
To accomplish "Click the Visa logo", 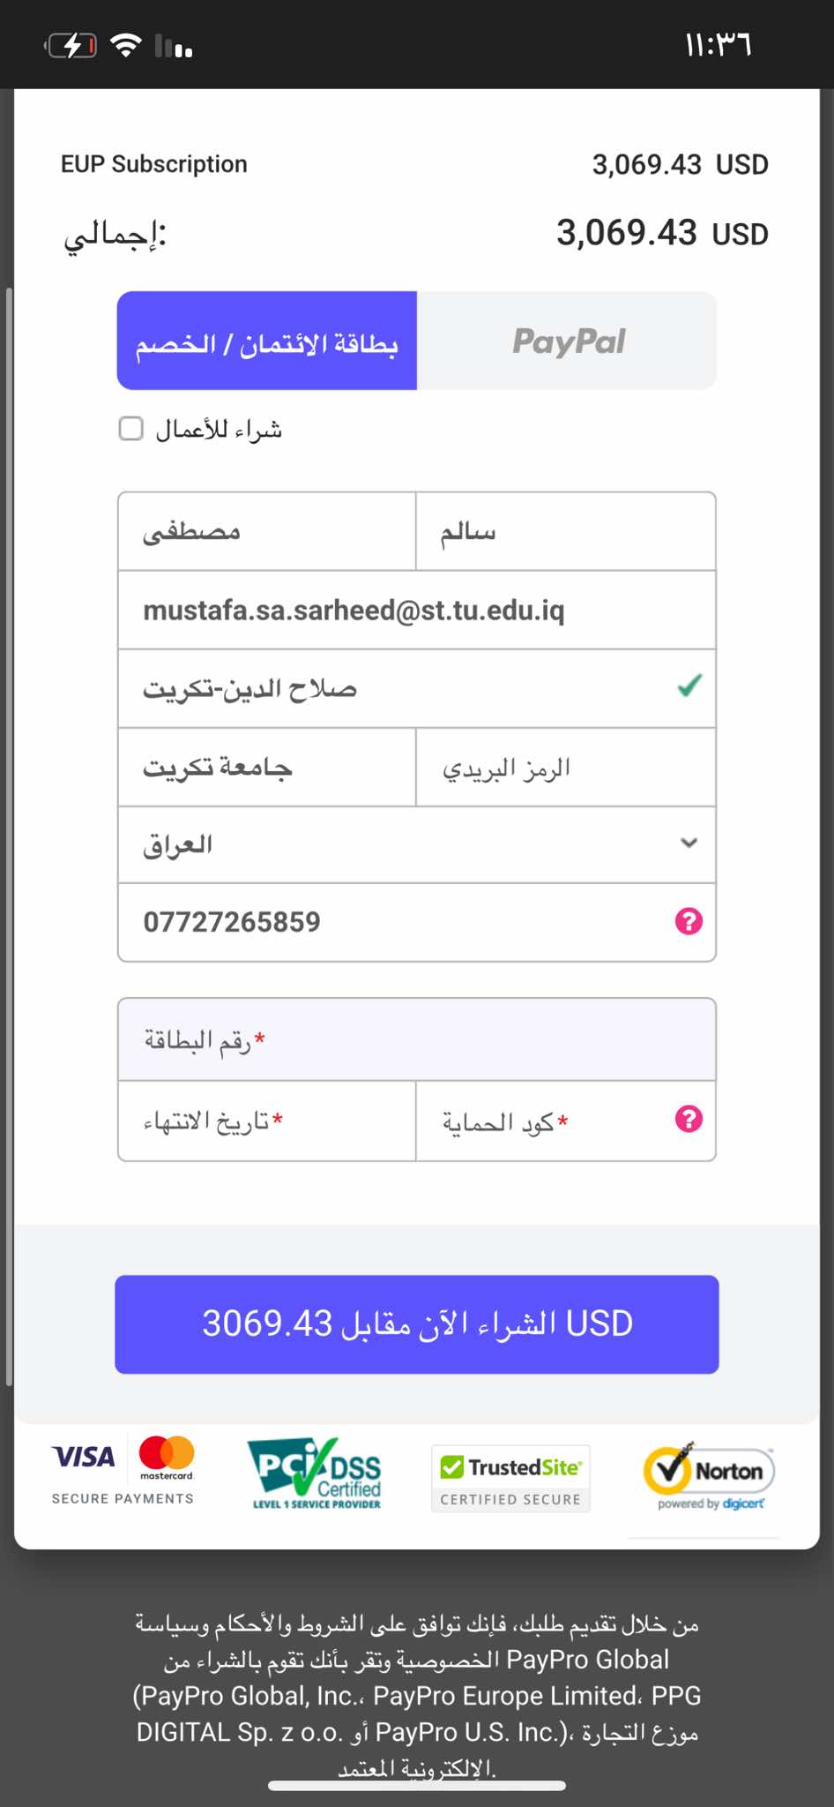I will tap(84, 1457).
